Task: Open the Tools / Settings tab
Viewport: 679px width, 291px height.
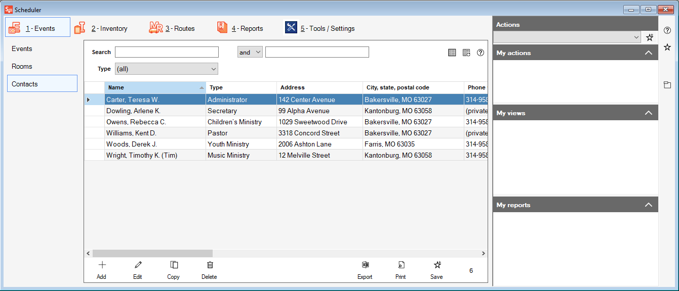Action: [x=319, y=28]
